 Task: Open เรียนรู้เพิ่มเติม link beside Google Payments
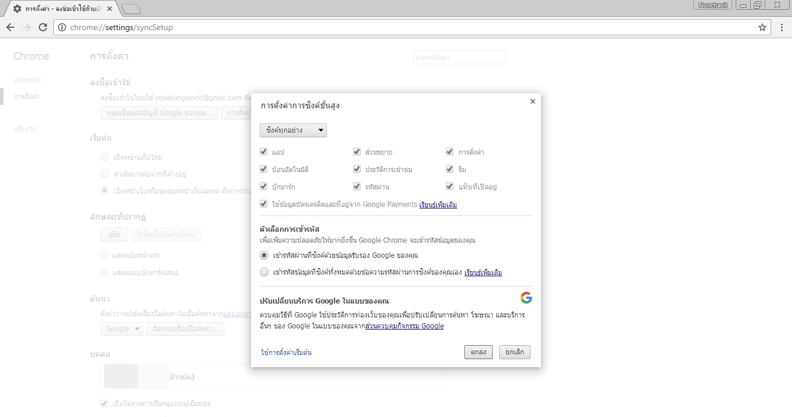pos(438,204)
